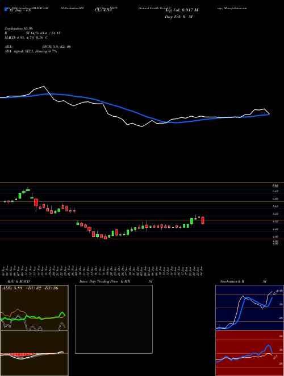The height and width of the screenshot is (376, 284).
Task: Click the 'Avg Vol: 0.017 M' label
Action: click(x=181, y=10)
